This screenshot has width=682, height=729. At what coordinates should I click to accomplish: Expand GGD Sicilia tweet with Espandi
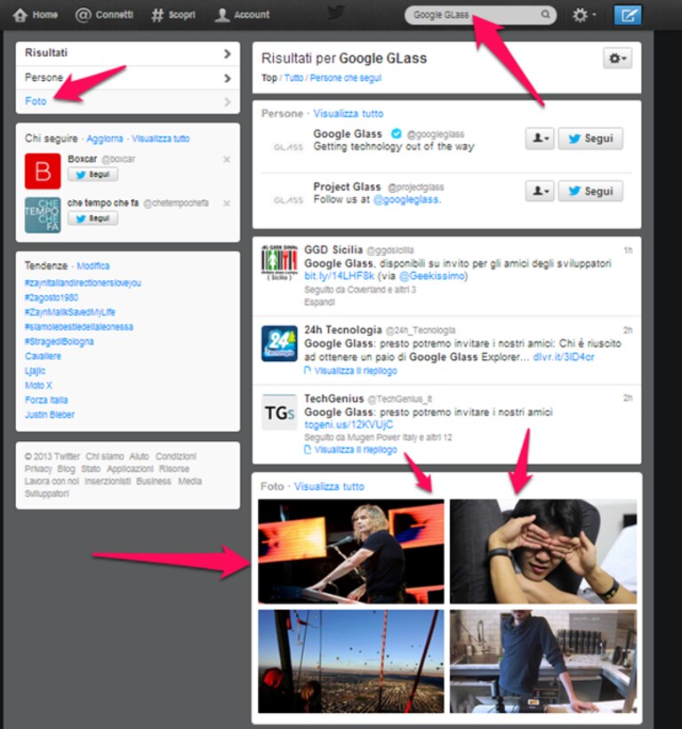coord(319,302)
